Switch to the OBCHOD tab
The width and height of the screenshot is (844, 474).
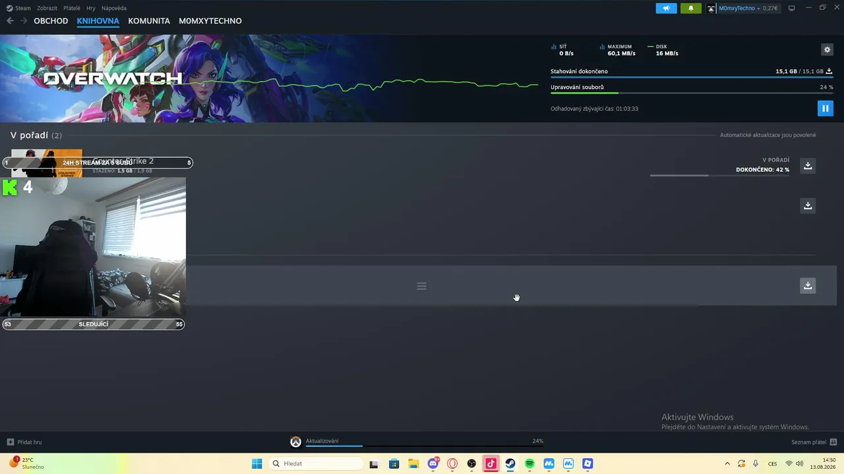point(51,21)
